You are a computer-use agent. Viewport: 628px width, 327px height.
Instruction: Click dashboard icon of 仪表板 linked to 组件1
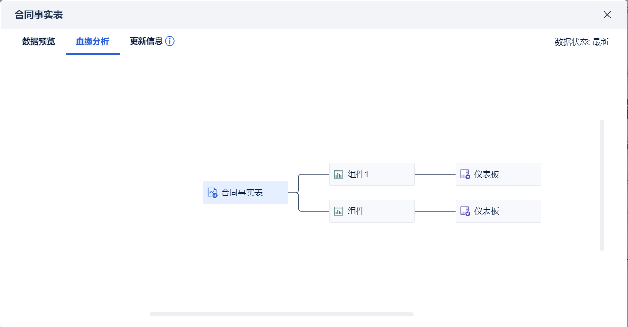coord(465,174)
